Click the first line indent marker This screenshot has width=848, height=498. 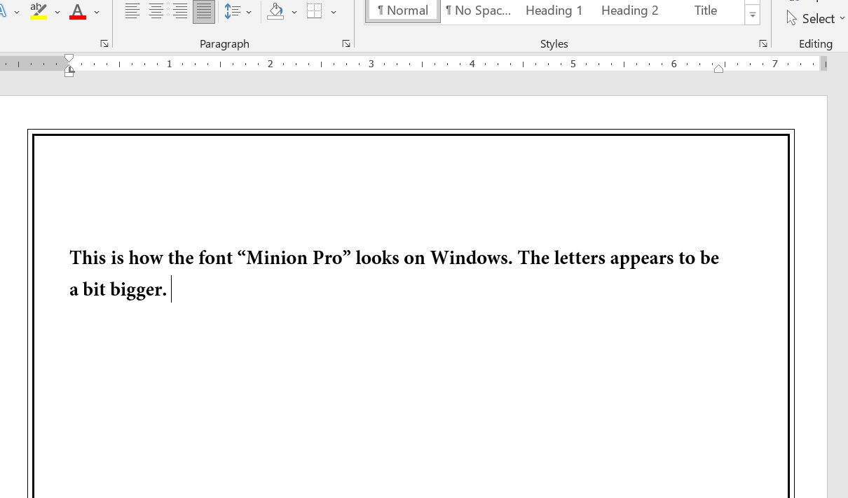(x=69, y=59)
